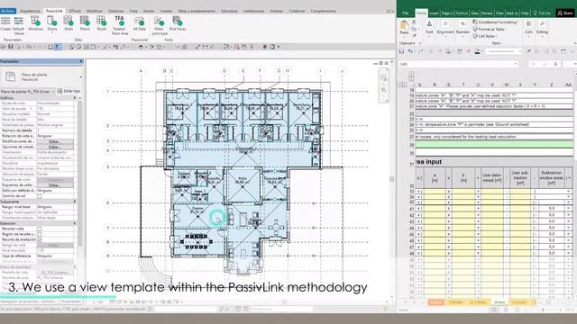The width and height of the screenshot is (577, 324).
Task: Click Editar for Esquemas de color
Action: pos(55,185)
